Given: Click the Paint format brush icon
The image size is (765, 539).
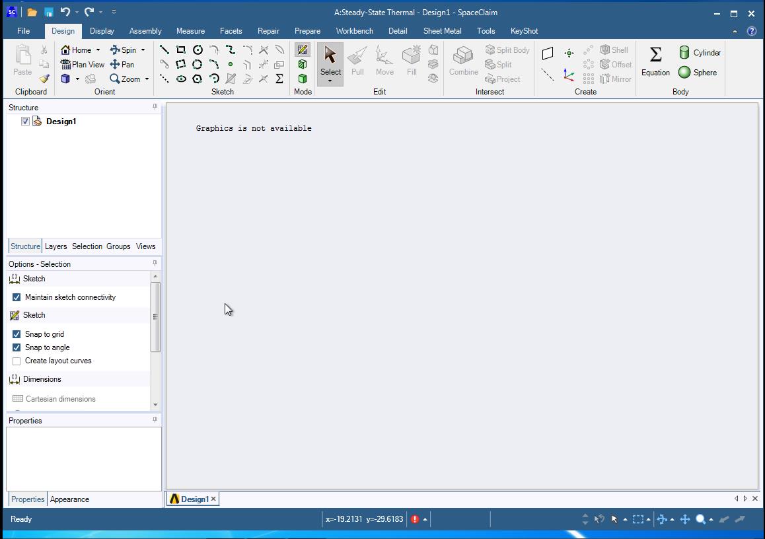Looking at the screenshot, I should click(44, 79).
